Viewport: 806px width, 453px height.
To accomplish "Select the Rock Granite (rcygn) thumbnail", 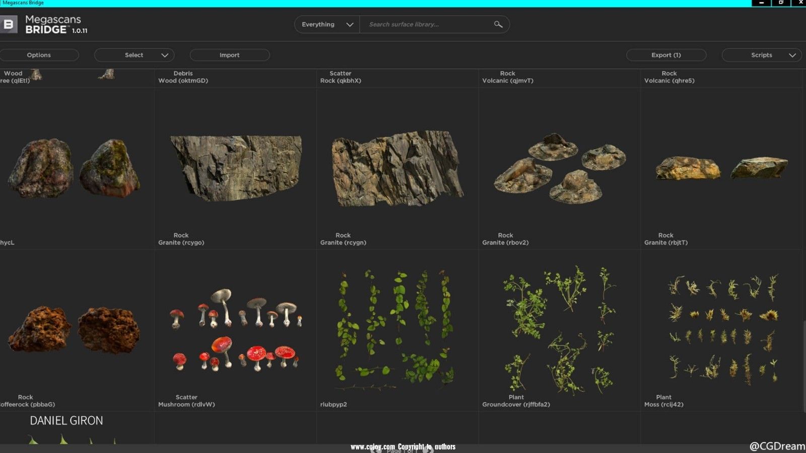I will pos(397,168).
